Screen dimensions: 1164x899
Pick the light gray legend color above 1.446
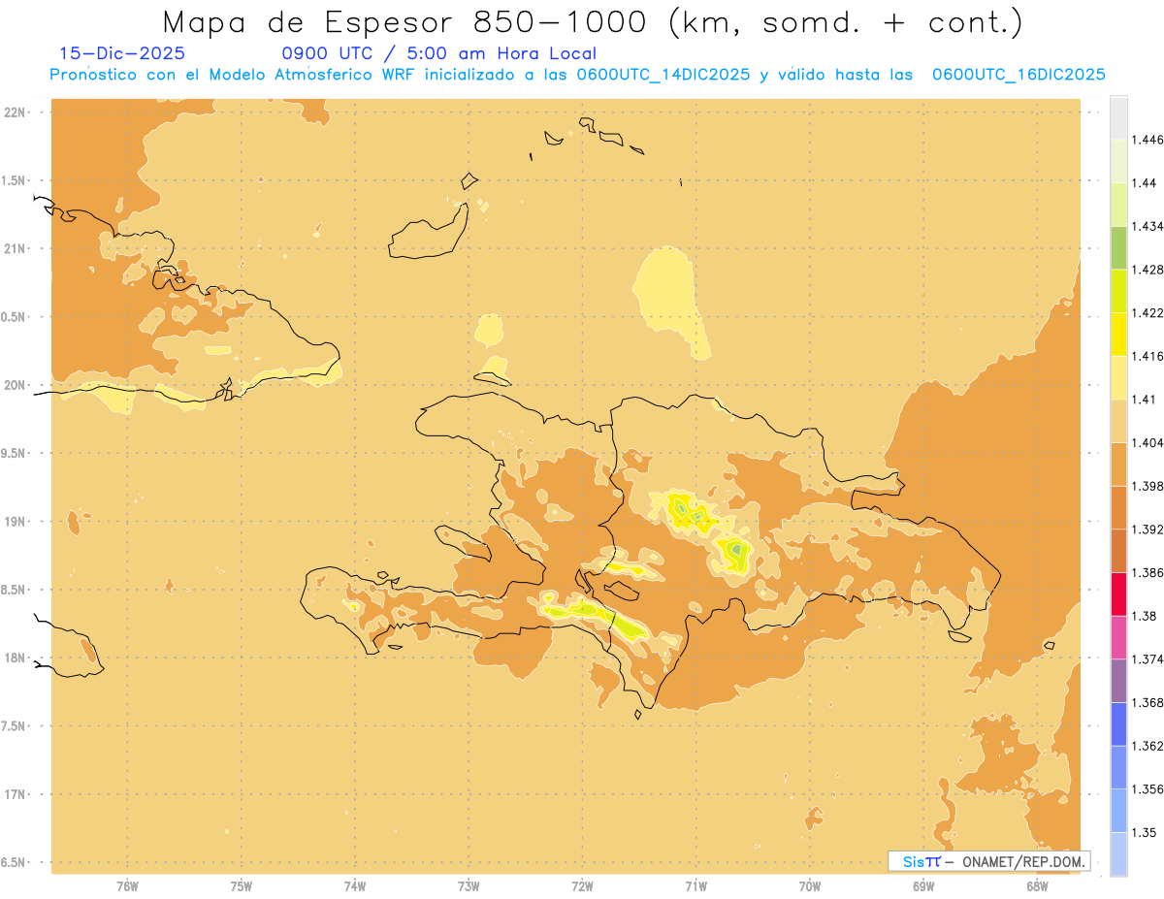click(x=1118, y=117)
